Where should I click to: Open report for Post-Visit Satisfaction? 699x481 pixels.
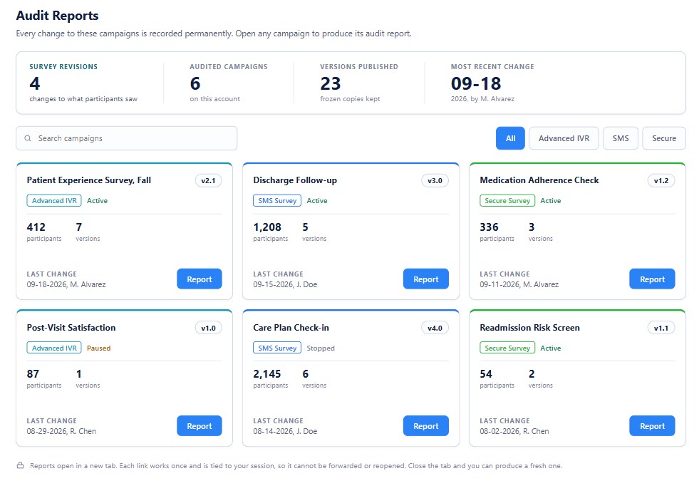pyautogui.click(x=200, y=425)
